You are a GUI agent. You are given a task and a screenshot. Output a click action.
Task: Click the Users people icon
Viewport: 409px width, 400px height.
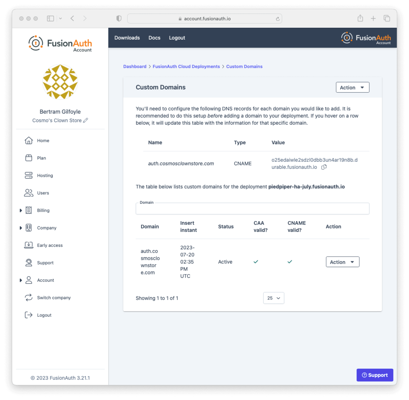tap(29, 193)
